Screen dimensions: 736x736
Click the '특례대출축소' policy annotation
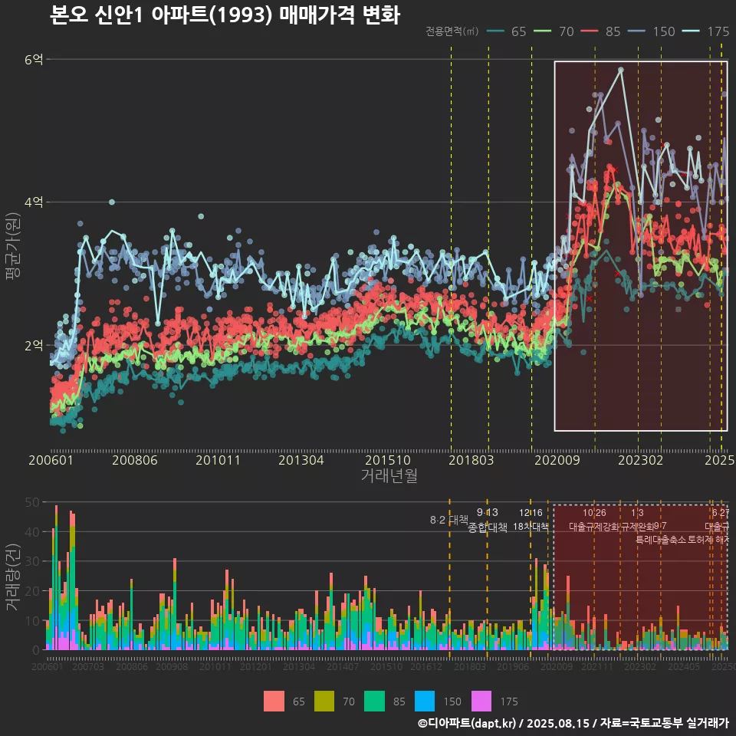click(661, 540)
